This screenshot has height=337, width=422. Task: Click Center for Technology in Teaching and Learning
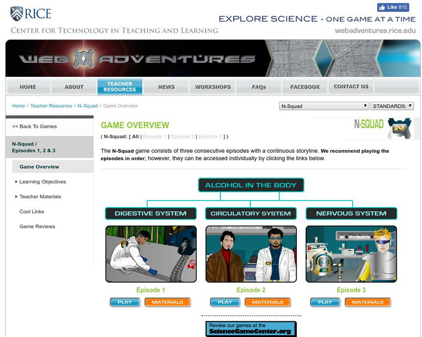pos(115,30)
